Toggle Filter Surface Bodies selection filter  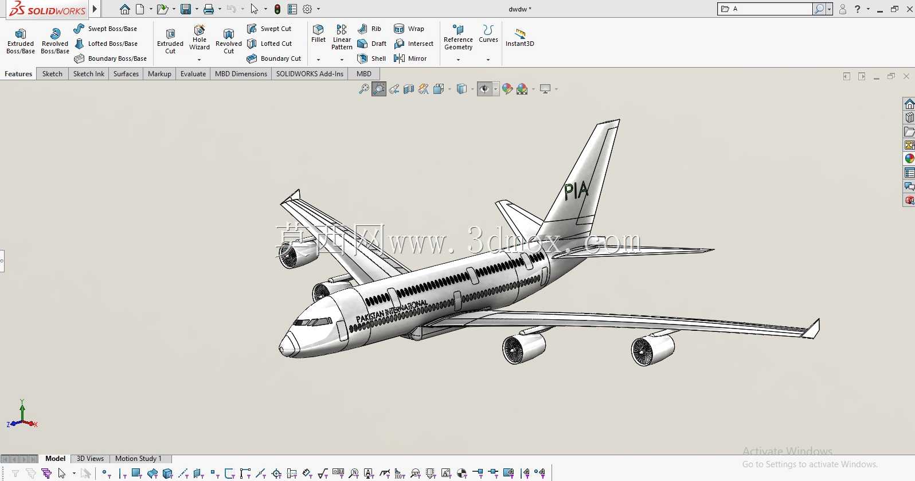point(152,474)
